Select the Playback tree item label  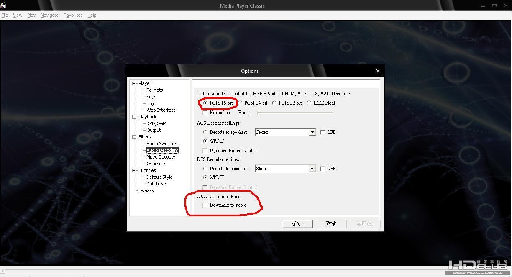[147, 117]
